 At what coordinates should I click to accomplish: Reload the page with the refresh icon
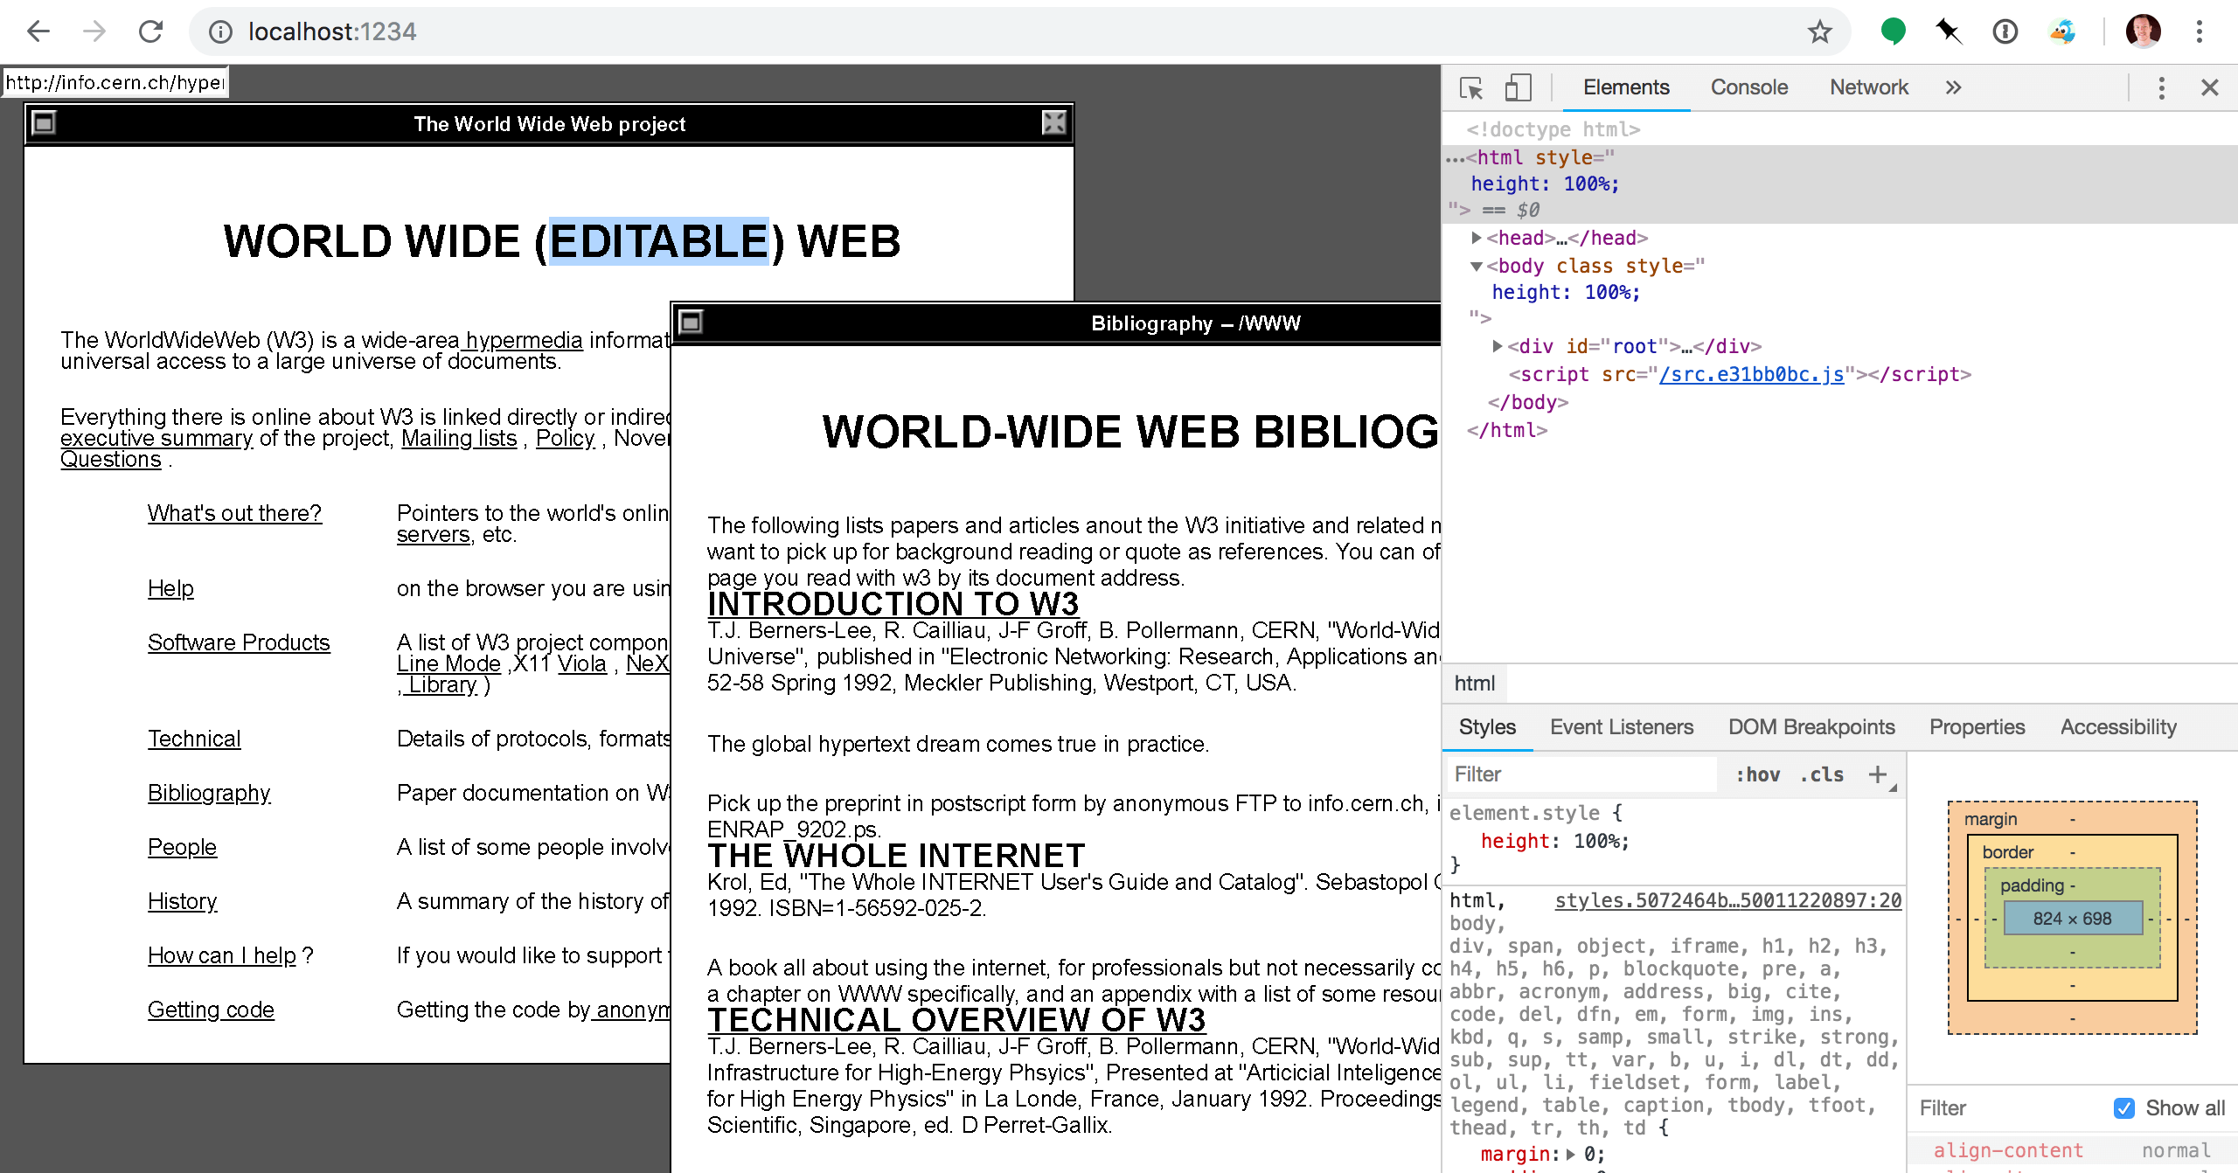pyautogui.click(x=151, y=32)
